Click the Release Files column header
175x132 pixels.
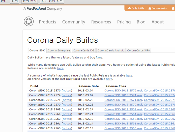[116, 86]
